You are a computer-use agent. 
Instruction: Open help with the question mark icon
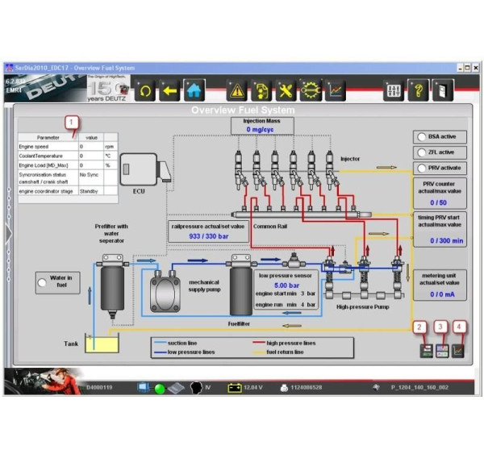click(x=418, y=90)
